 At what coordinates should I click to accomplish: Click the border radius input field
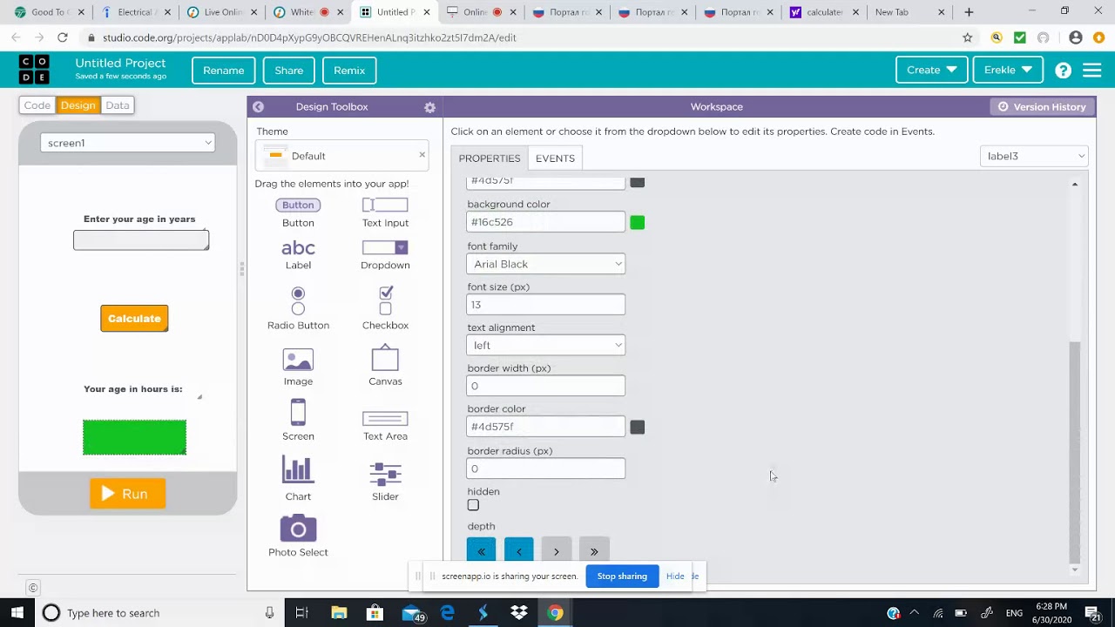tap(545, 469)
